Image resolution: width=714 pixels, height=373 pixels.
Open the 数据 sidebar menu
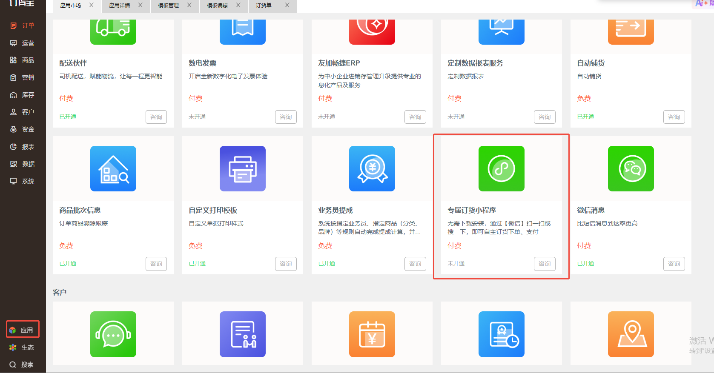(x=22, y=164)
